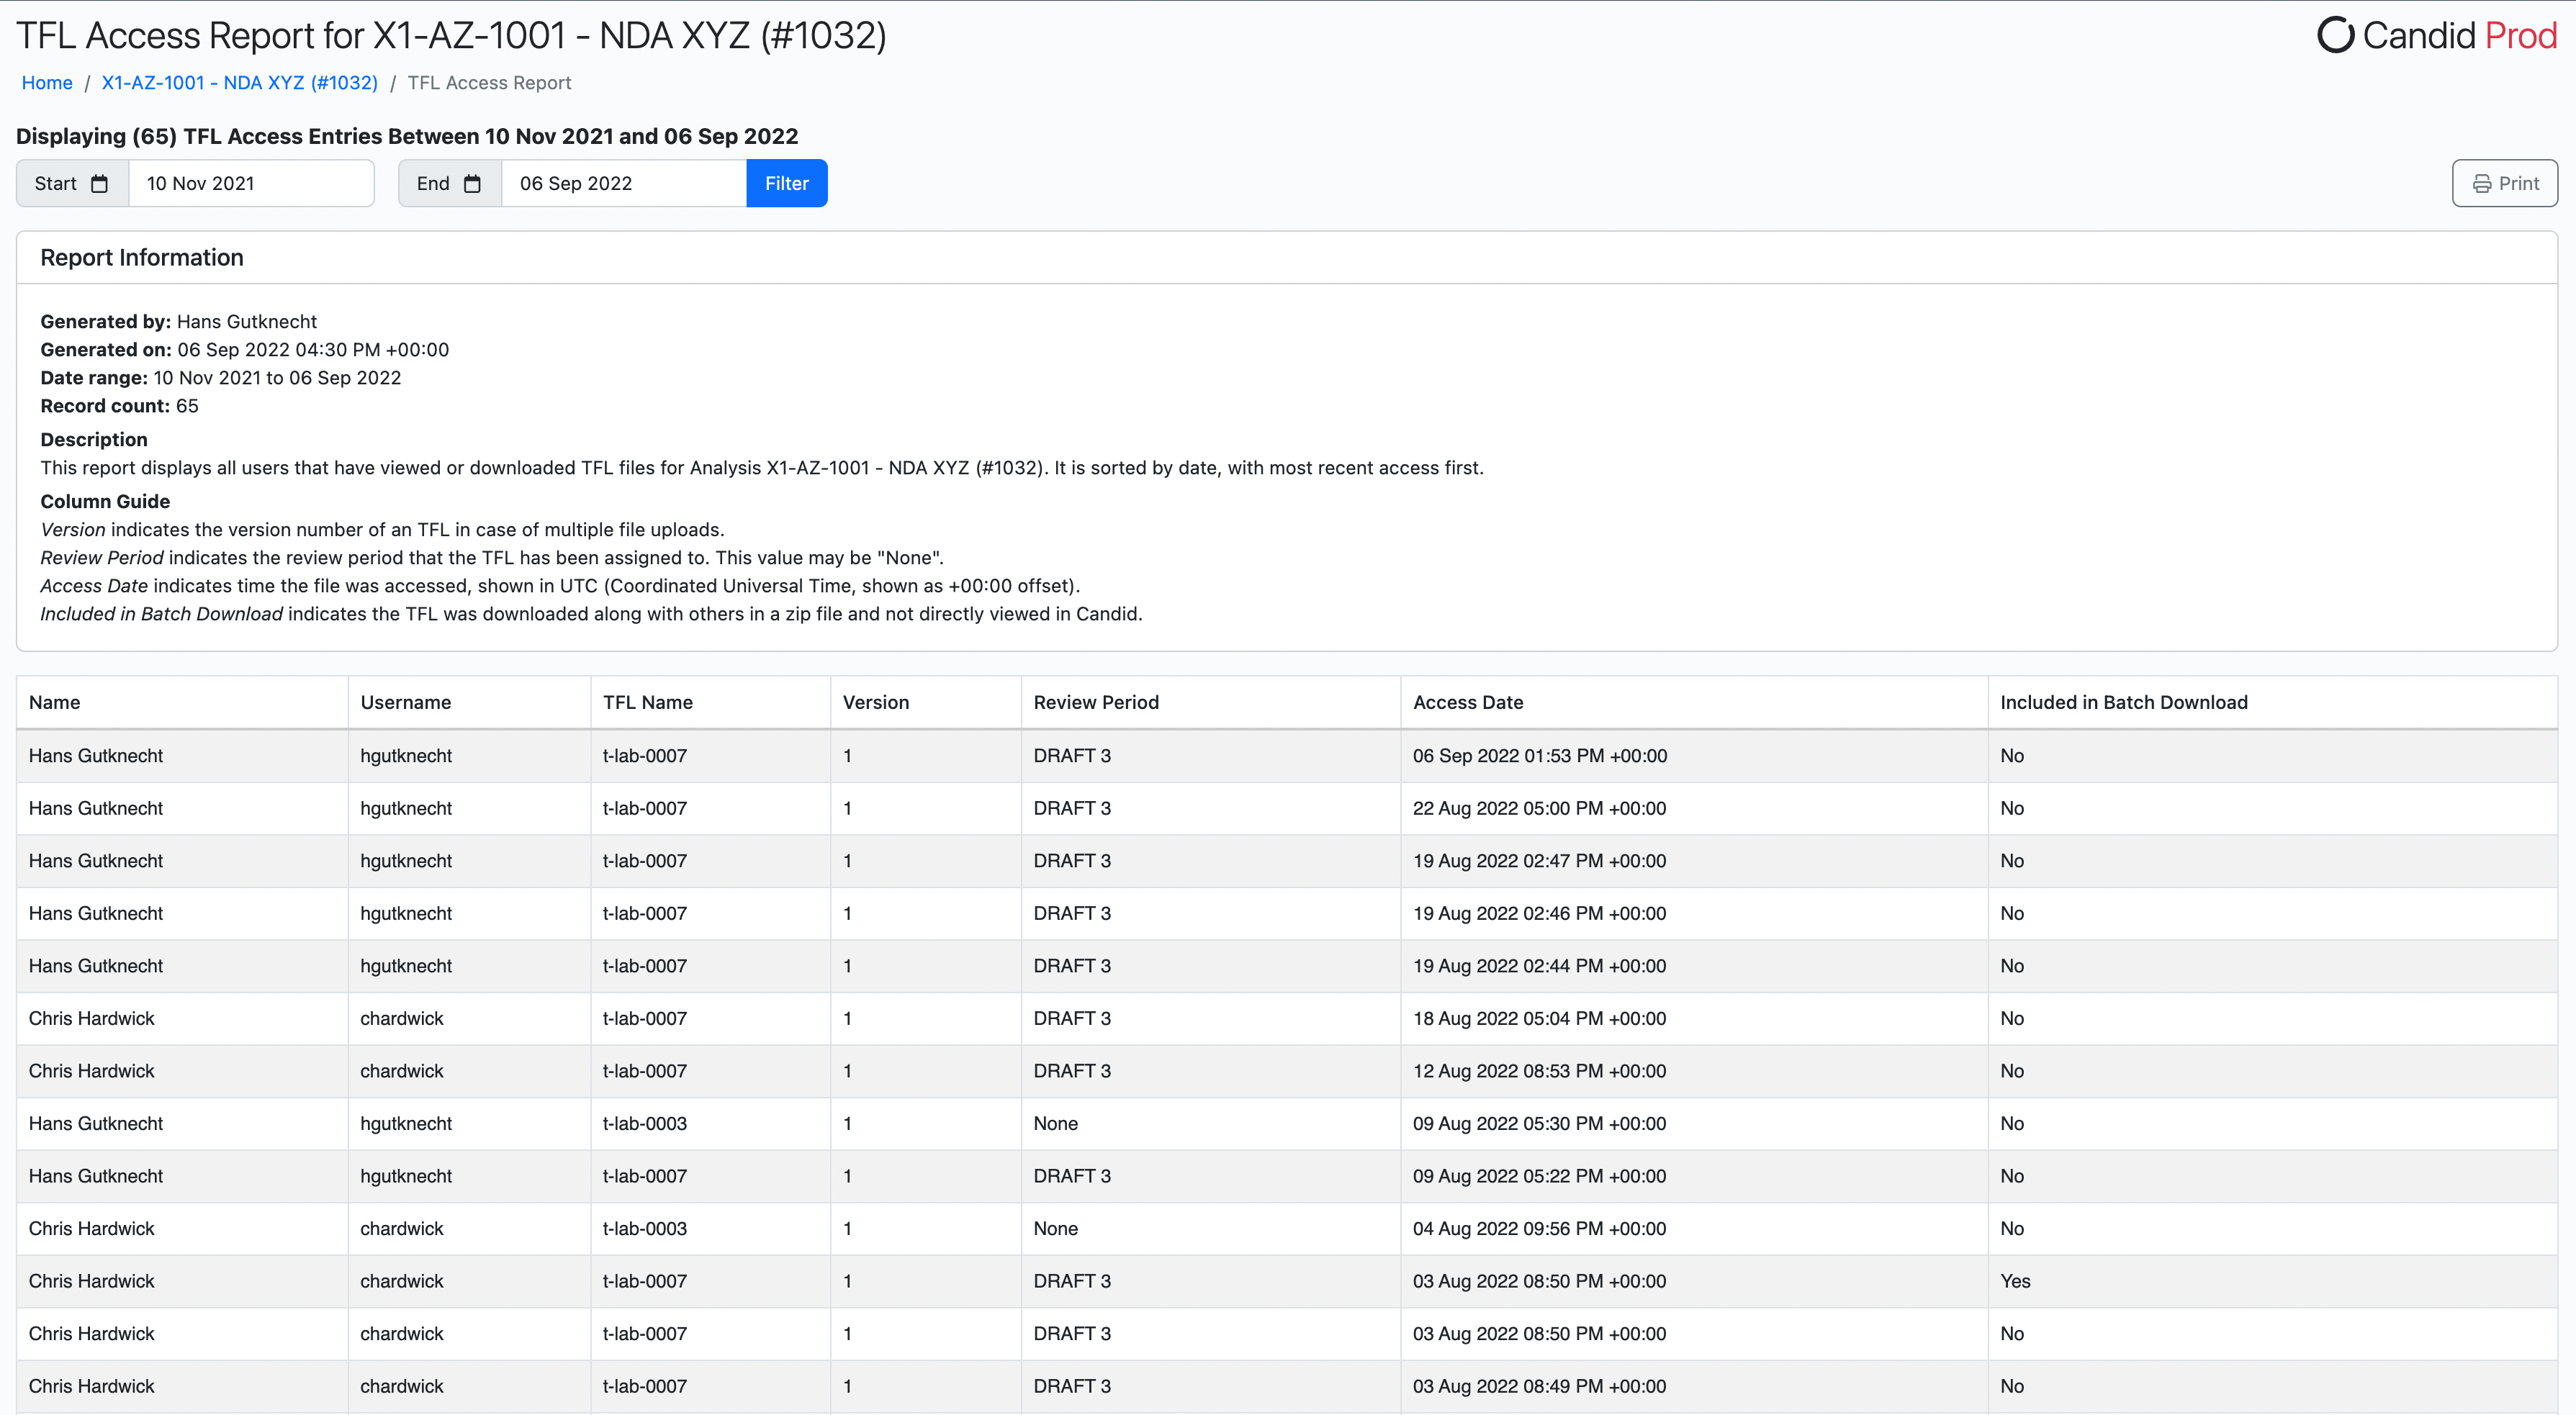Open the Home breadcrumb link
Viewport: 2576px width, 1415px height.
pos(47,83)
